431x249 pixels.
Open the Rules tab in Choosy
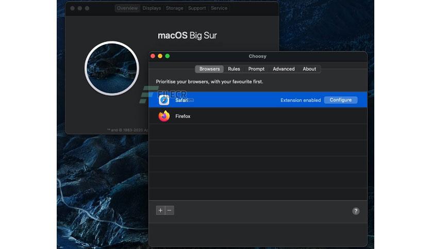(x=234, y=69)
